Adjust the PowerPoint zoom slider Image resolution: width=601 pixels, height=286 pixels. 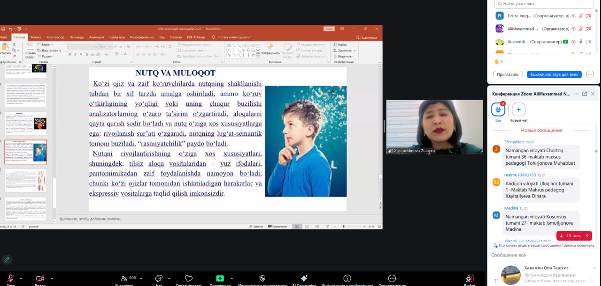pyautogui.click(x=344, y=227)
